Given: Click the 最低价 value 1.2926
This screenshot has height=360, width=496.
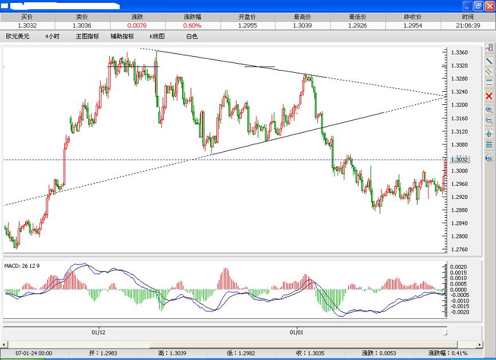Looking at the screenshot, I should point(357,26).
